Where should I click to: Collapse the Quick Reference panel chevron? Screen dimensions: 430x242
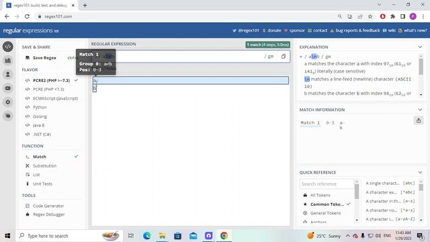pos(420,172)
